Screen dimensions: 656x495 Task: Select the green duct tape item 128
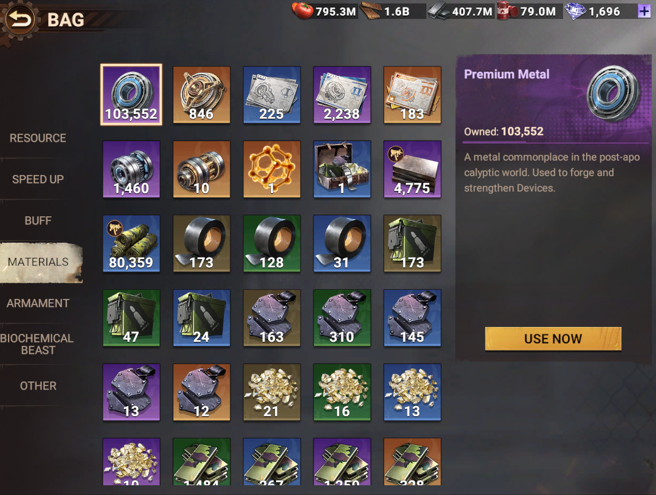271,243
